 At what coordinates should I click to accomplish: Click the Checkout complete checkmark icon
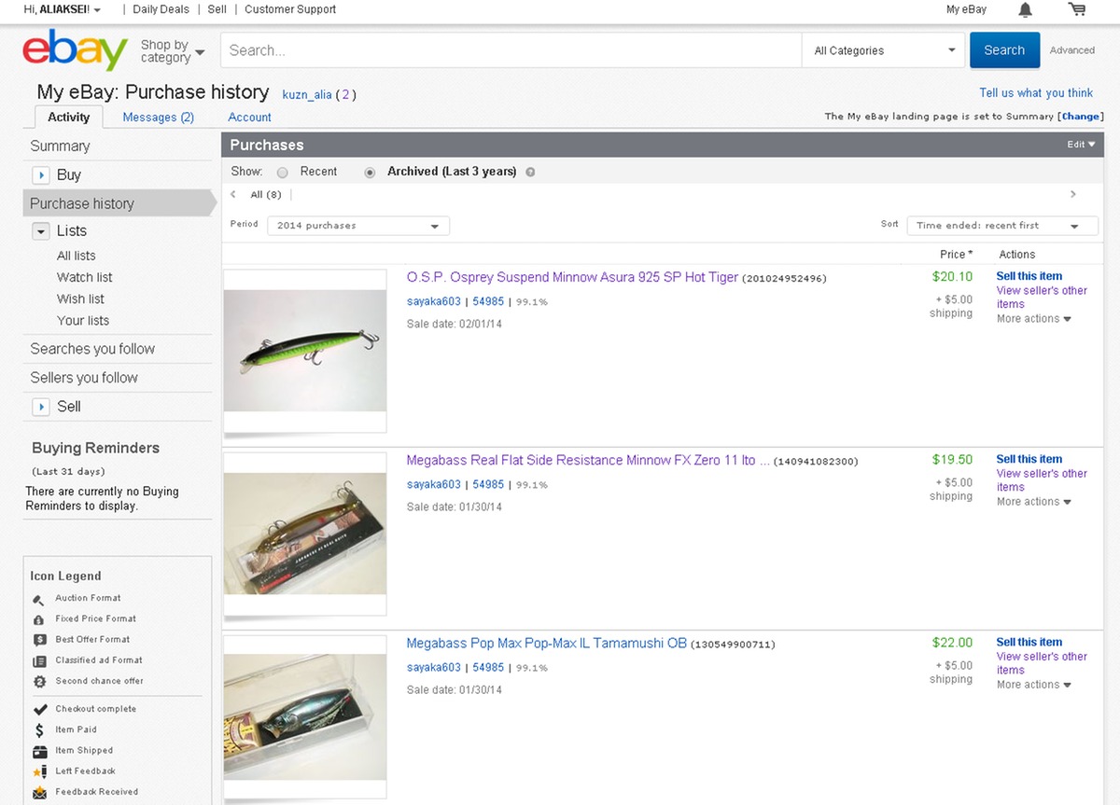(x=39, y=710)
